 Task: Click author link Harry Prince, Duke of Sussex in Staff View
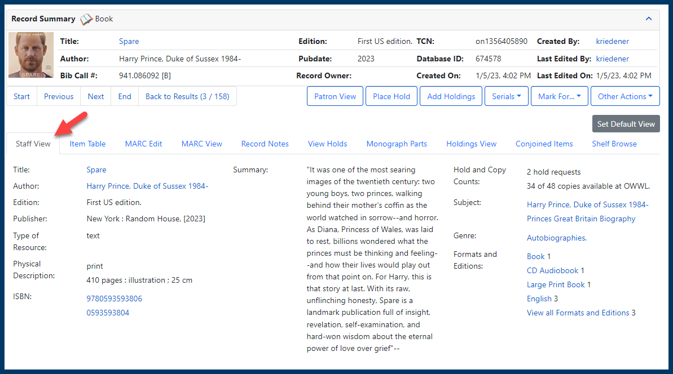click(147, 186)
